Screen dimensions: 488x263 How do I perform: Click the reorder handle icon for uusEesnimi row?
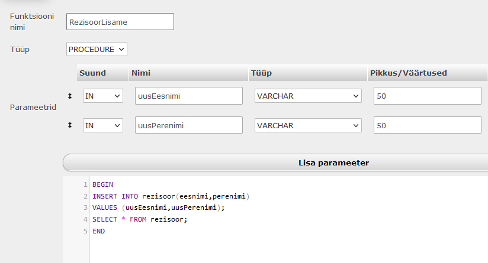pos(70,96)
